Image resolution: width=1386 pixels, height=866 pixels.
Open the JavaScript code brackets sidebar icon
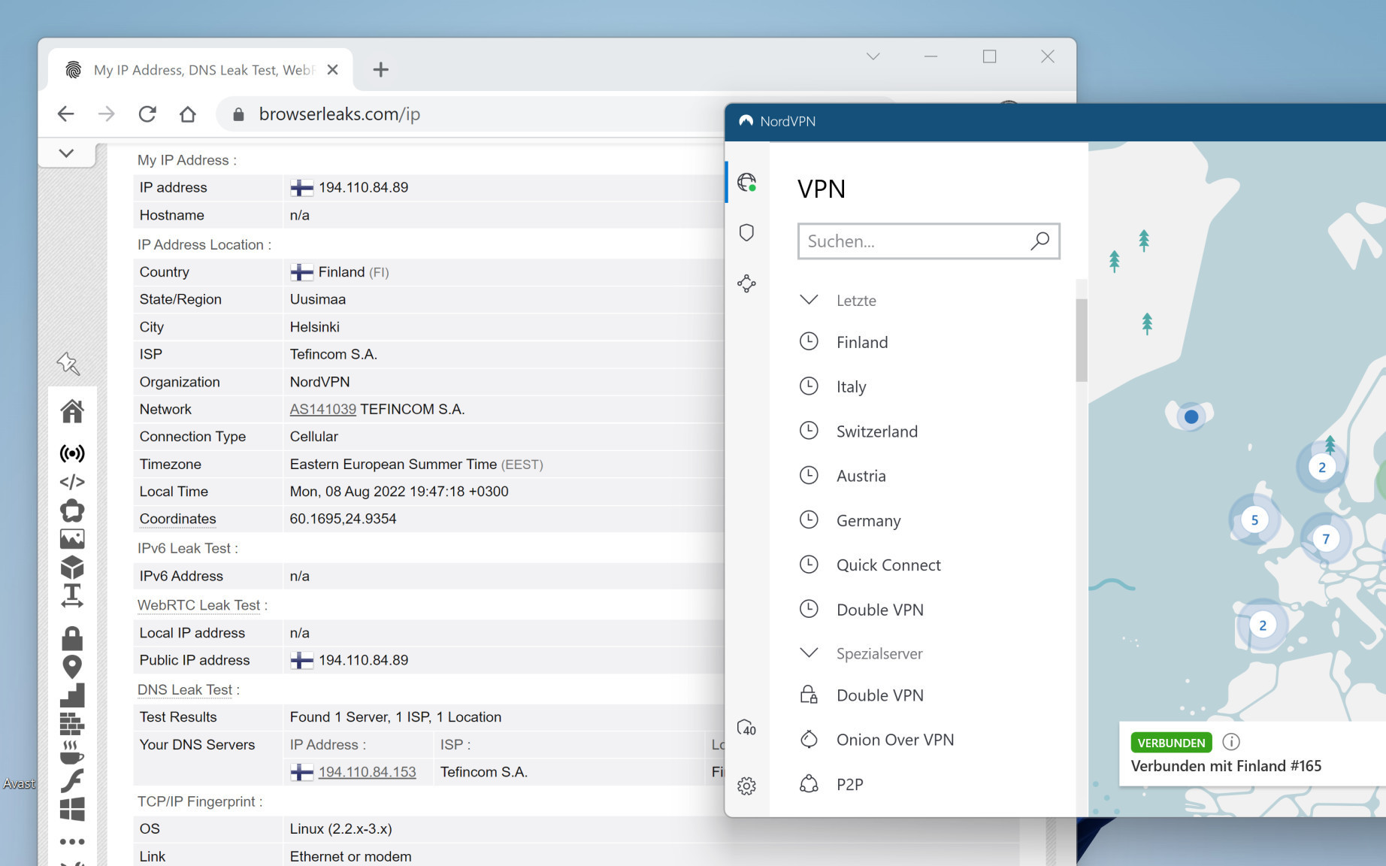point(72,482)
